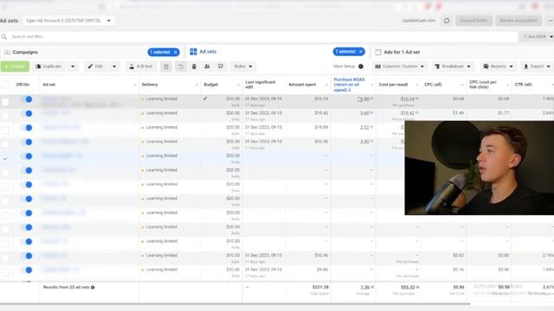Switch to the Ad sets tab

[x=208, y=52]
